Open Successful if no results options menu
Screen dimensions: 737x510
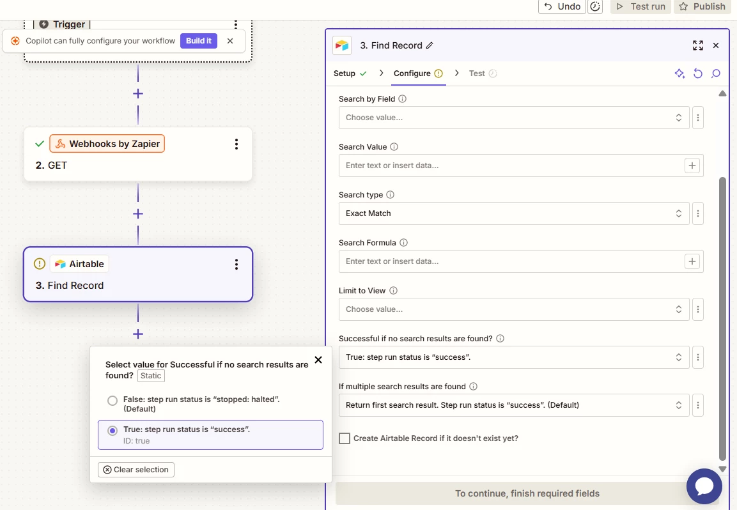point(698,357)
